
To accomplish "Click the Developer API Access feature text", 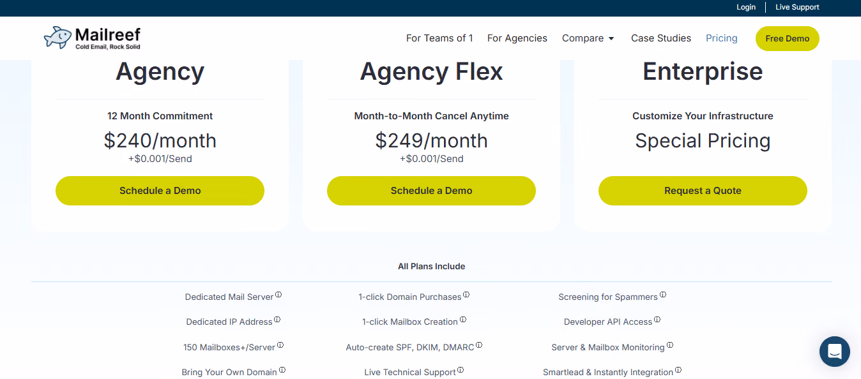I will coord(608,322).
